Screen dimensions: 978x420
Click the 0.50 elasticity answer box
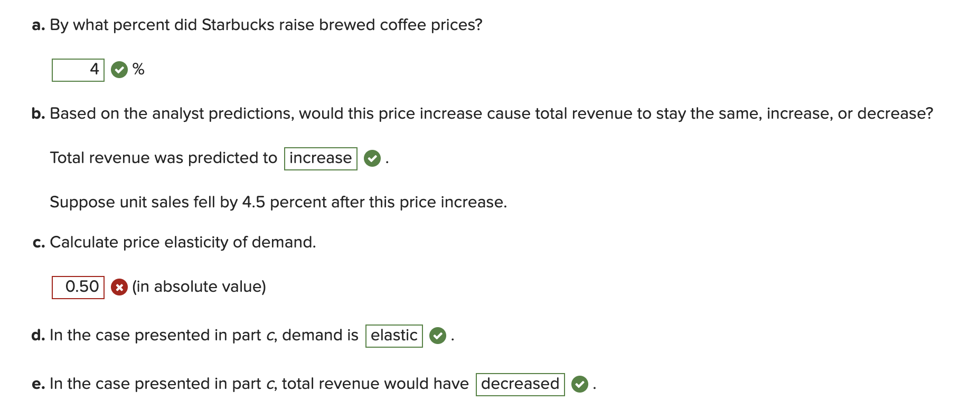pyautogui.click(x=78, y=287)
